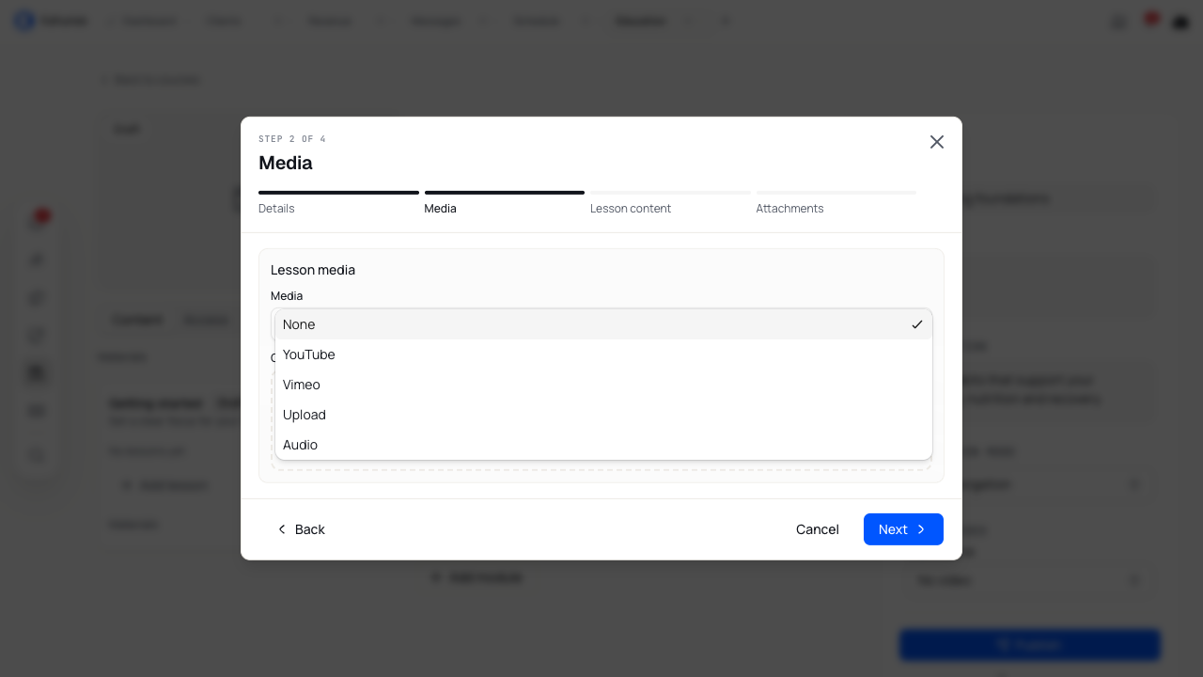The width and height of the screenshot is (1203, 677).
Task: Choose None in the media dropdown
Action: click(x=603, y=324)
